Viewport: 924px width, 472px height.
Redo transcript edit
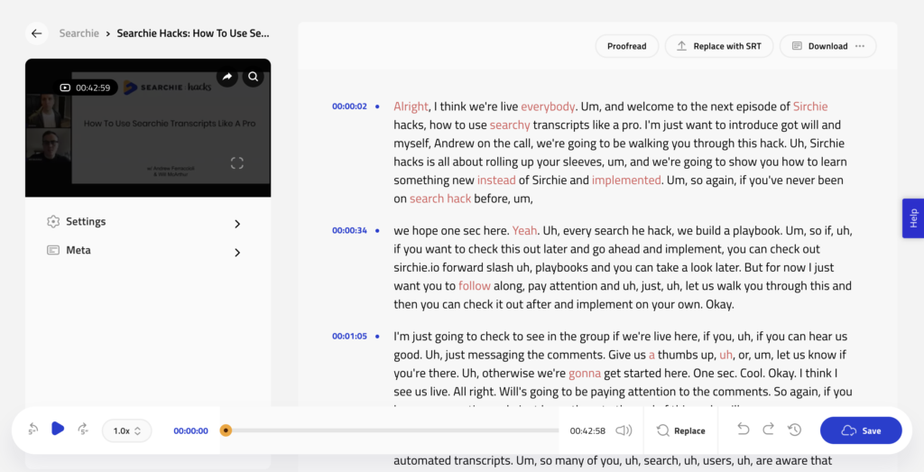769,429
